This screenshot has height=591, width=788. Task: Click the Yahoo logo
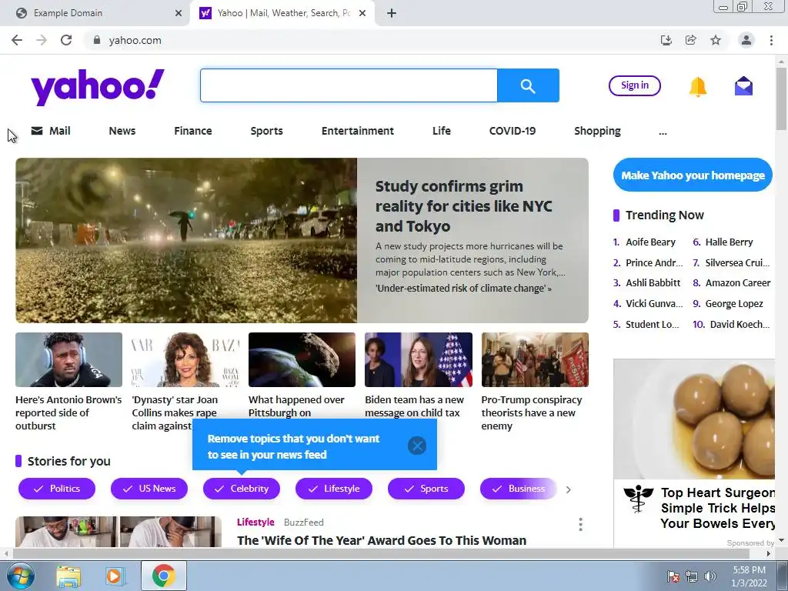[98, 87]
